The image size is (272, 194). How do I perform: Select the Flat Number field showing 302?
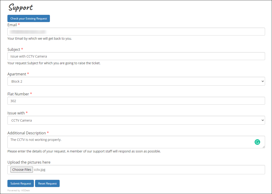[136, 101]
